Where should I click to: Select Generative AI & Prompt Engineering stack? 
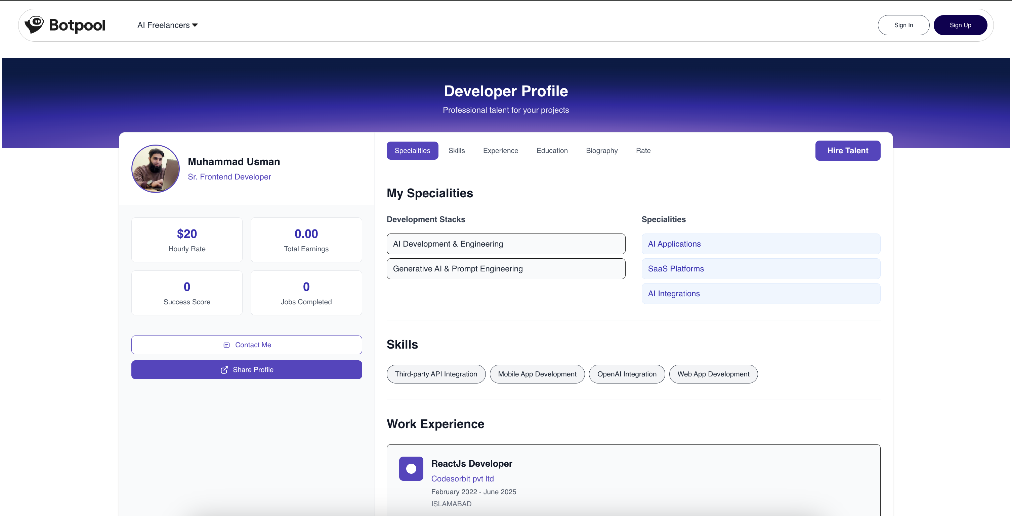click(x=506, y=269)
